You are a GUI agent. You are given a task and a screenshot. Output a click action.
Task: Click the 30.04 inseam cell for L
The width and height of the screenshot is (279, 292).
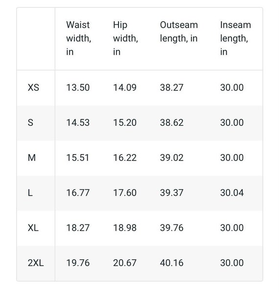point(232,193)
